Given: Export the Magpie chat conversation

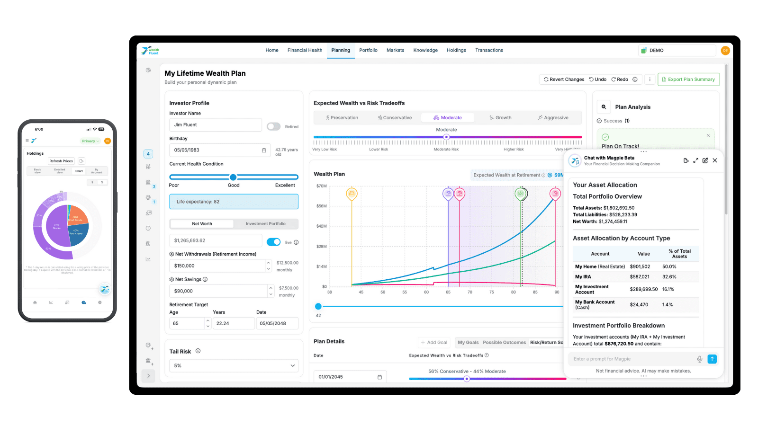Looking at the screenshot, I should pos(686,160).
